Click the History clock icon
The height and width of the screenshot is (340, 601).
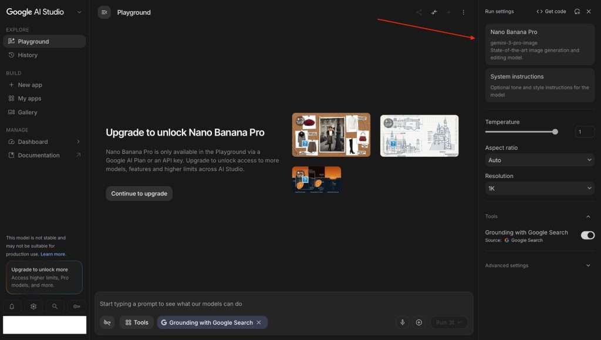click(x=12, y=55)
